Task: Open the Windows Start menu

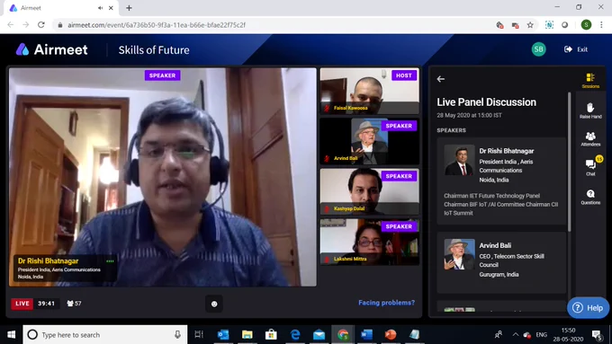Action: [x=12, y=335]
